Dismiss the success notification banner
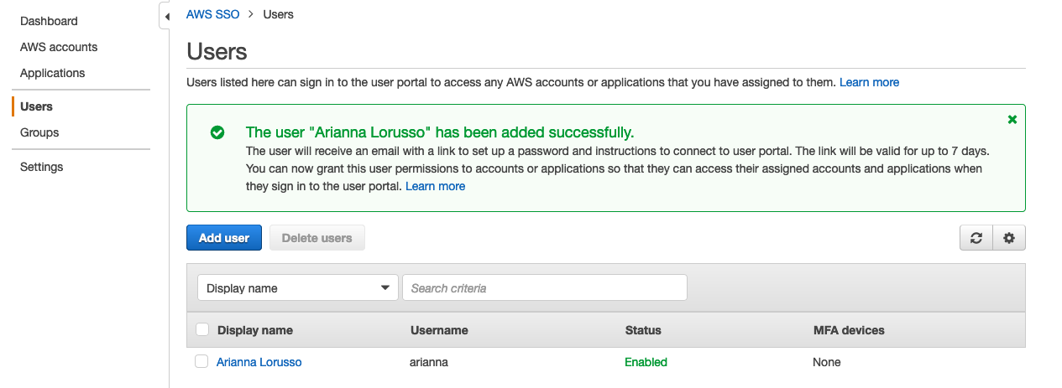The height and width of the screenshot is (388, 1062). pyautogui.click(x=1012, y=120)
